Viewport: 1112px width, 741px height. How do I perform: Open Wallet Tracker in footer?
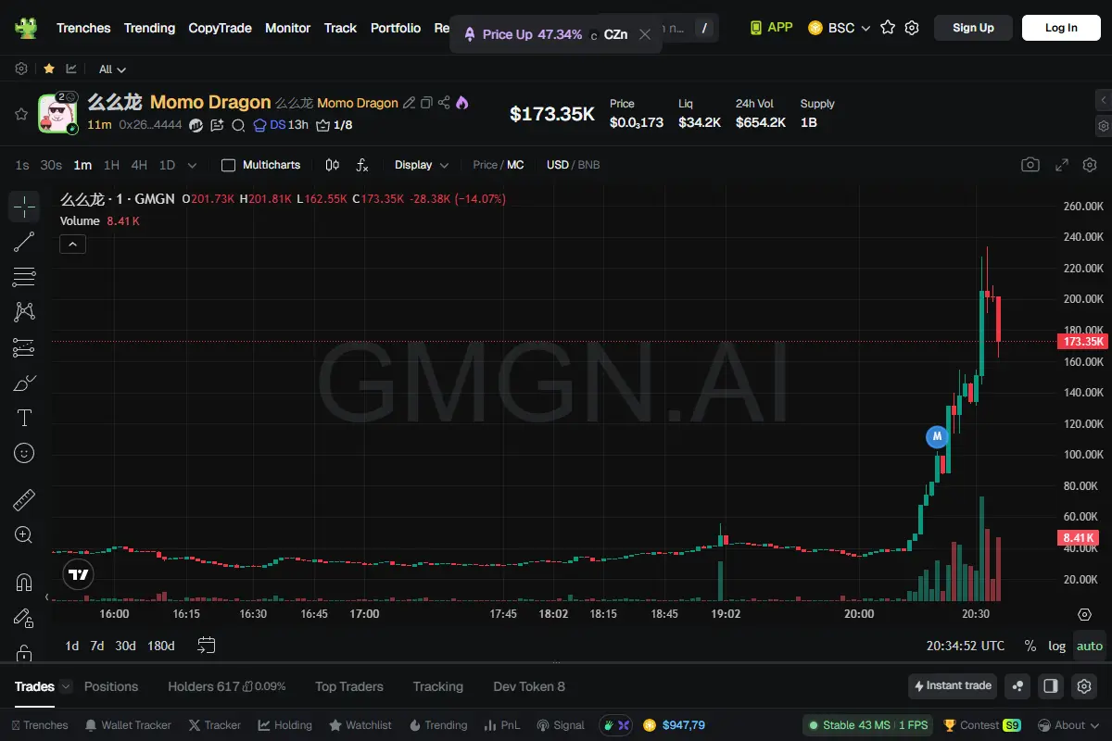pyautogui.click(x=128, y=725)
